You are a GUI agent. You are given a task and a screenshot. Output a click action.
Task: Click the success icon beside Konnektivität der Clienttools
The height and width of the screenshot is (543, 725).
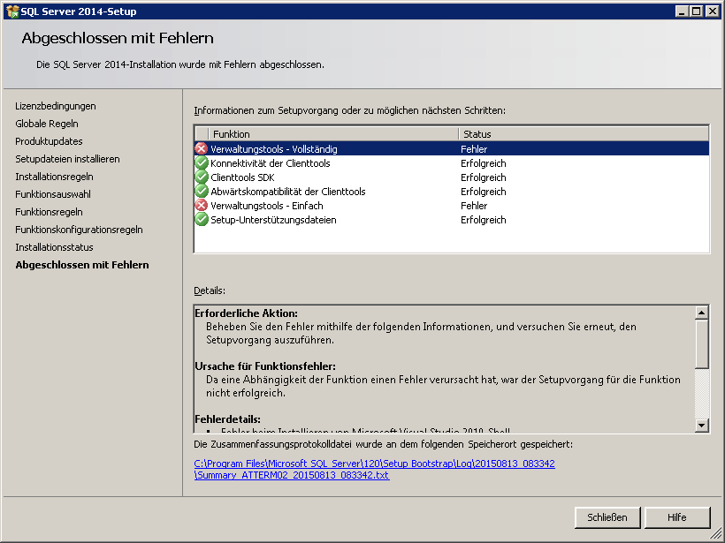pos(201,163)
